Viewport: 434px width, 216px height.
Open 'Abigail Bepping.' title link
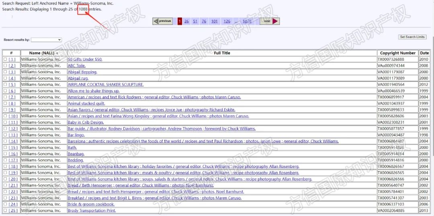click(x=82, y=72)
